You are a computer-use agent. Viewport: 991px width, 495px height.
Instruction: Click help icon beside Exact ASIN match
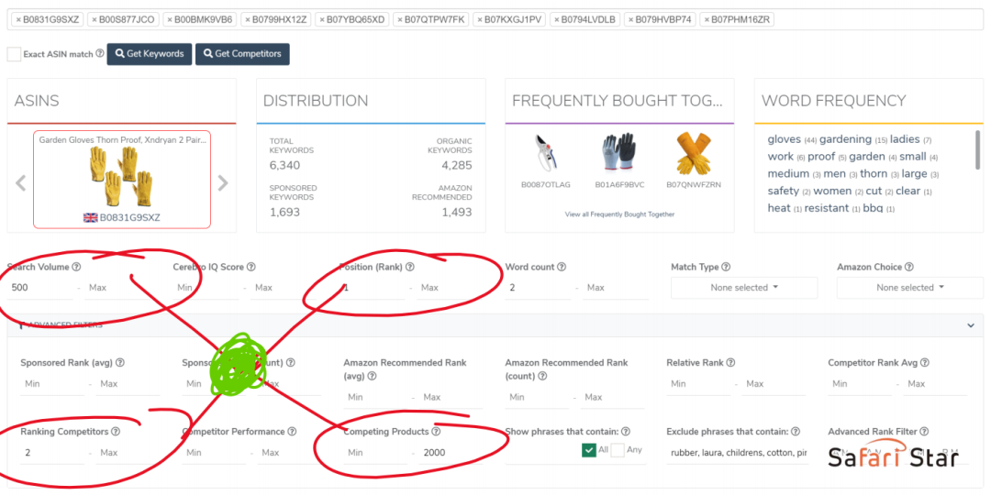pos(99,54)
